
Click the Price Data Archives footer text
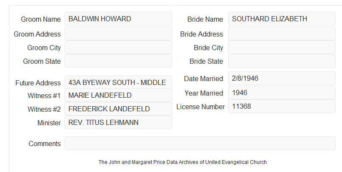click(x=183, y=162)
